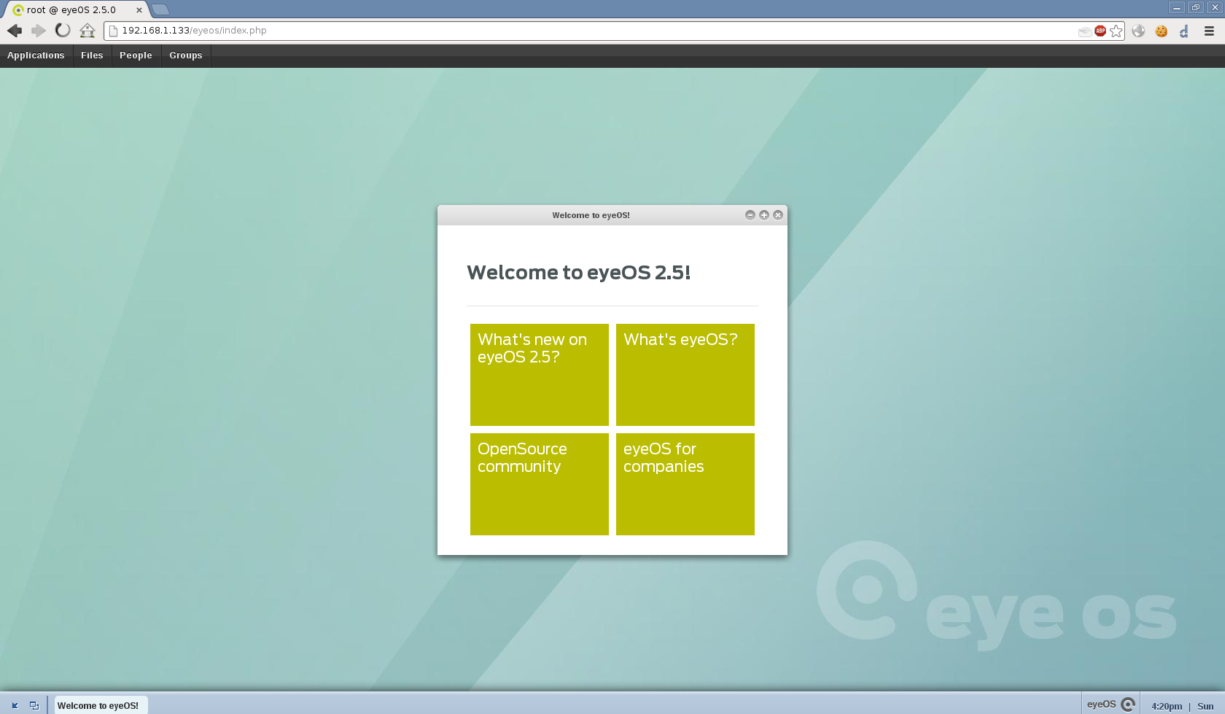This screenshot has width=1225, height=714.
Task: Open the Applications menu
Action: click(36, 55)
